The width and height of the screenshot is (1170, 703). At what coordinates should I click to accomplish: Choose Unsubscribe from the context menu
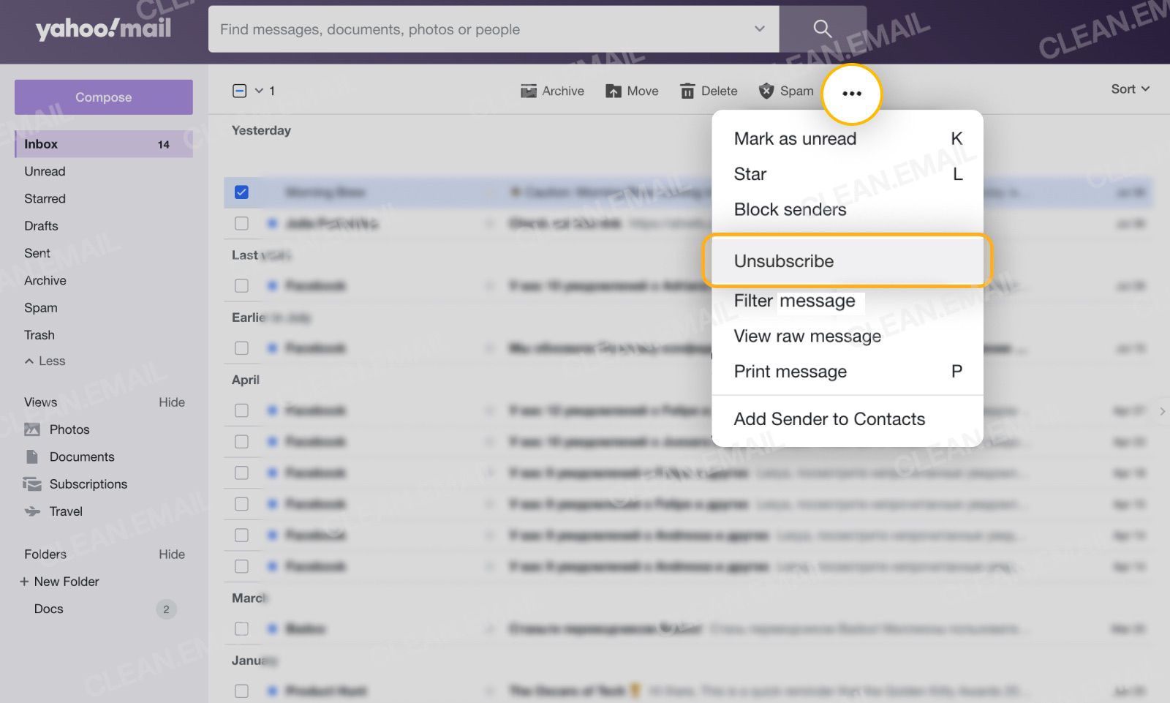(784, 260)
